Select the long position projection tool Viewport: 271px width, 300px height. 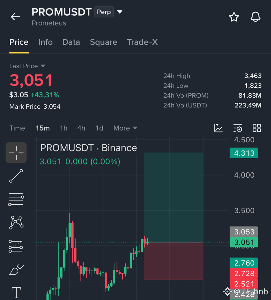point(16,246)
